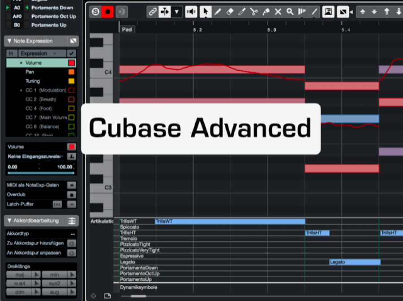Click the maximum value 100.00 field
403x301 pixels.
coord(65,167)
